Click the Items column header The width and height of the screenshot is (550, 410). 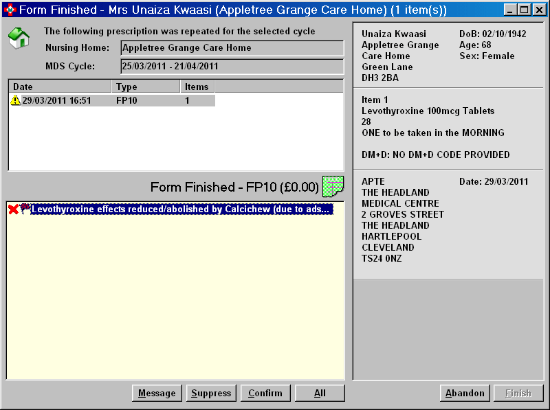(197, 87)
